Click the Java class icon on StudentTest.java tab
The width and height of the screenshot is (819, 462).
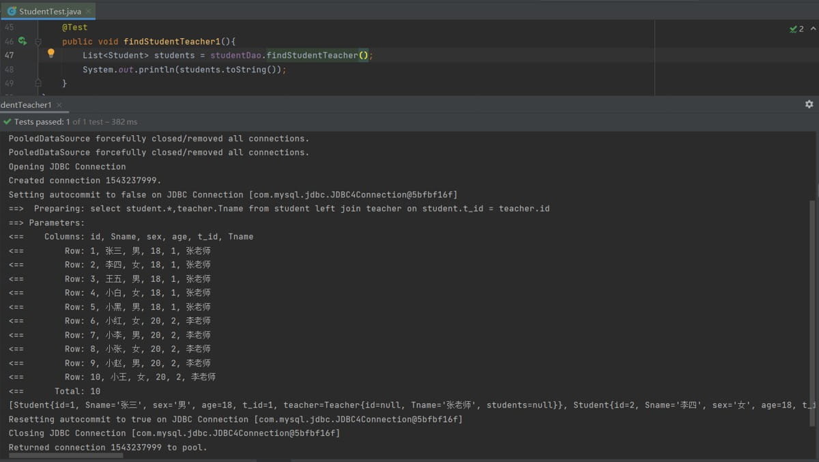tap(12, 12)
